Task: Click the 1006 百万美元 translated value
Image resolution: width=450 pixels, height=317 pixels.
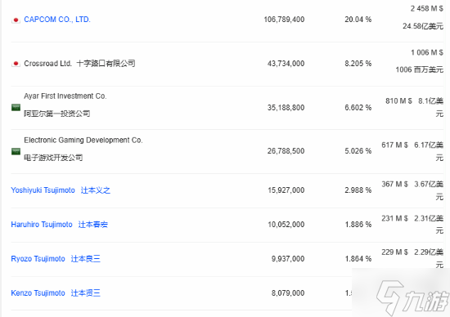Action: tap(420, 69)
